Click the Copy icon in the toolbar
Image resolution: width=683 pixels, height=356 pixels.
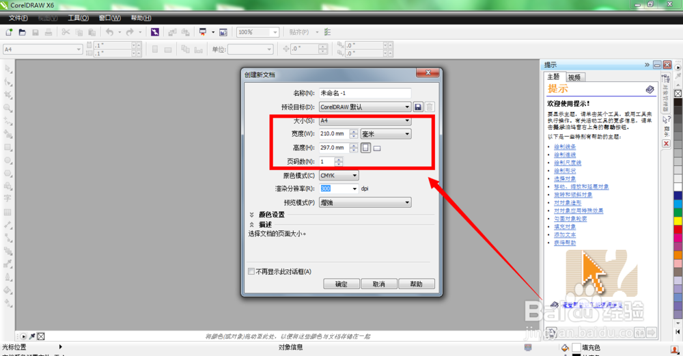pyautogui.click(x=79, y=32)
